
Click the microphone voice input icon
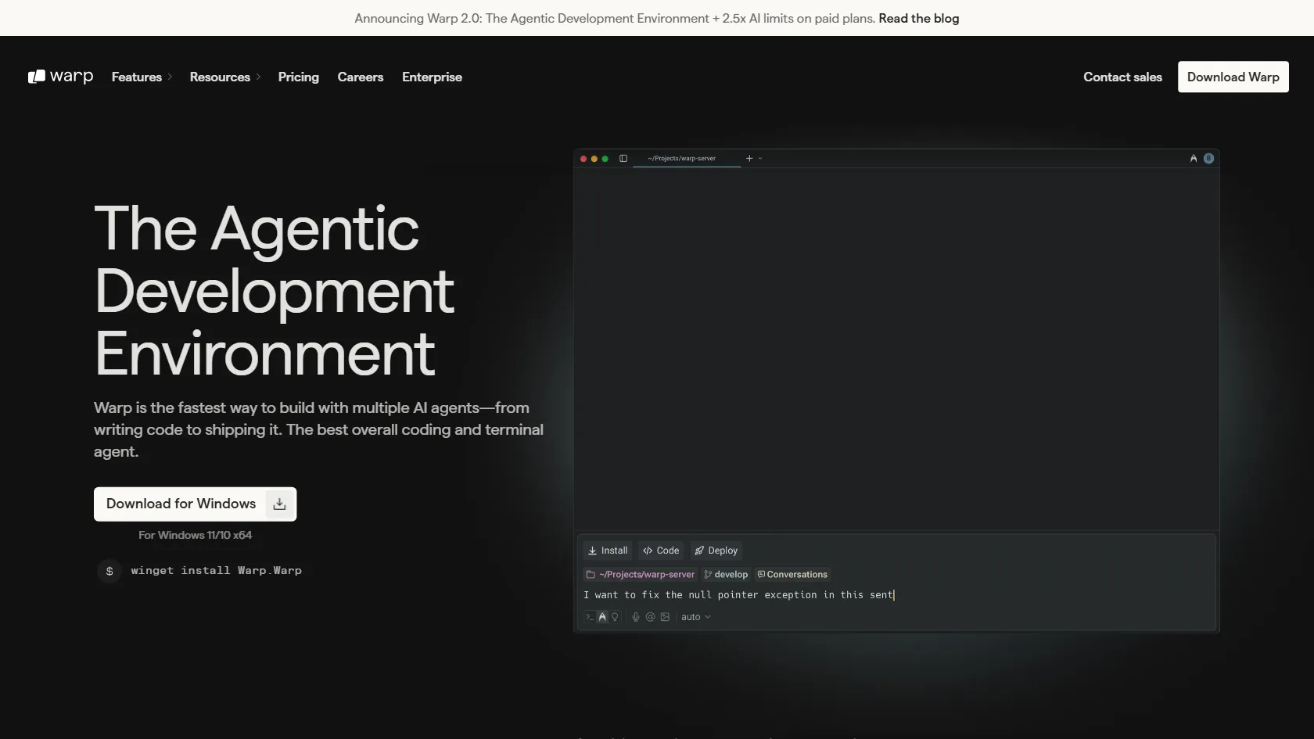pos(636,617)
